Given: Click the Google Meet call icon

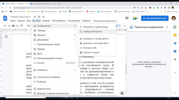Looking at the screenshot, I should click(135, 18).
